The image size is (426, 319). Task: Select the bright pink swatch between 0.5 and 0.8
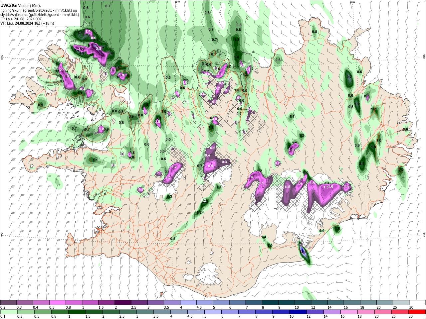pyautogui.click(x=57, y=303)
